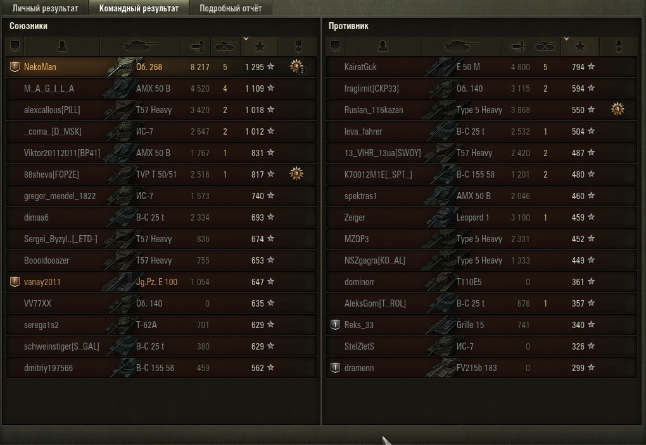Select enemy player KairatGuk row
This screenshot has height=445, width=646.
(481, 67)
